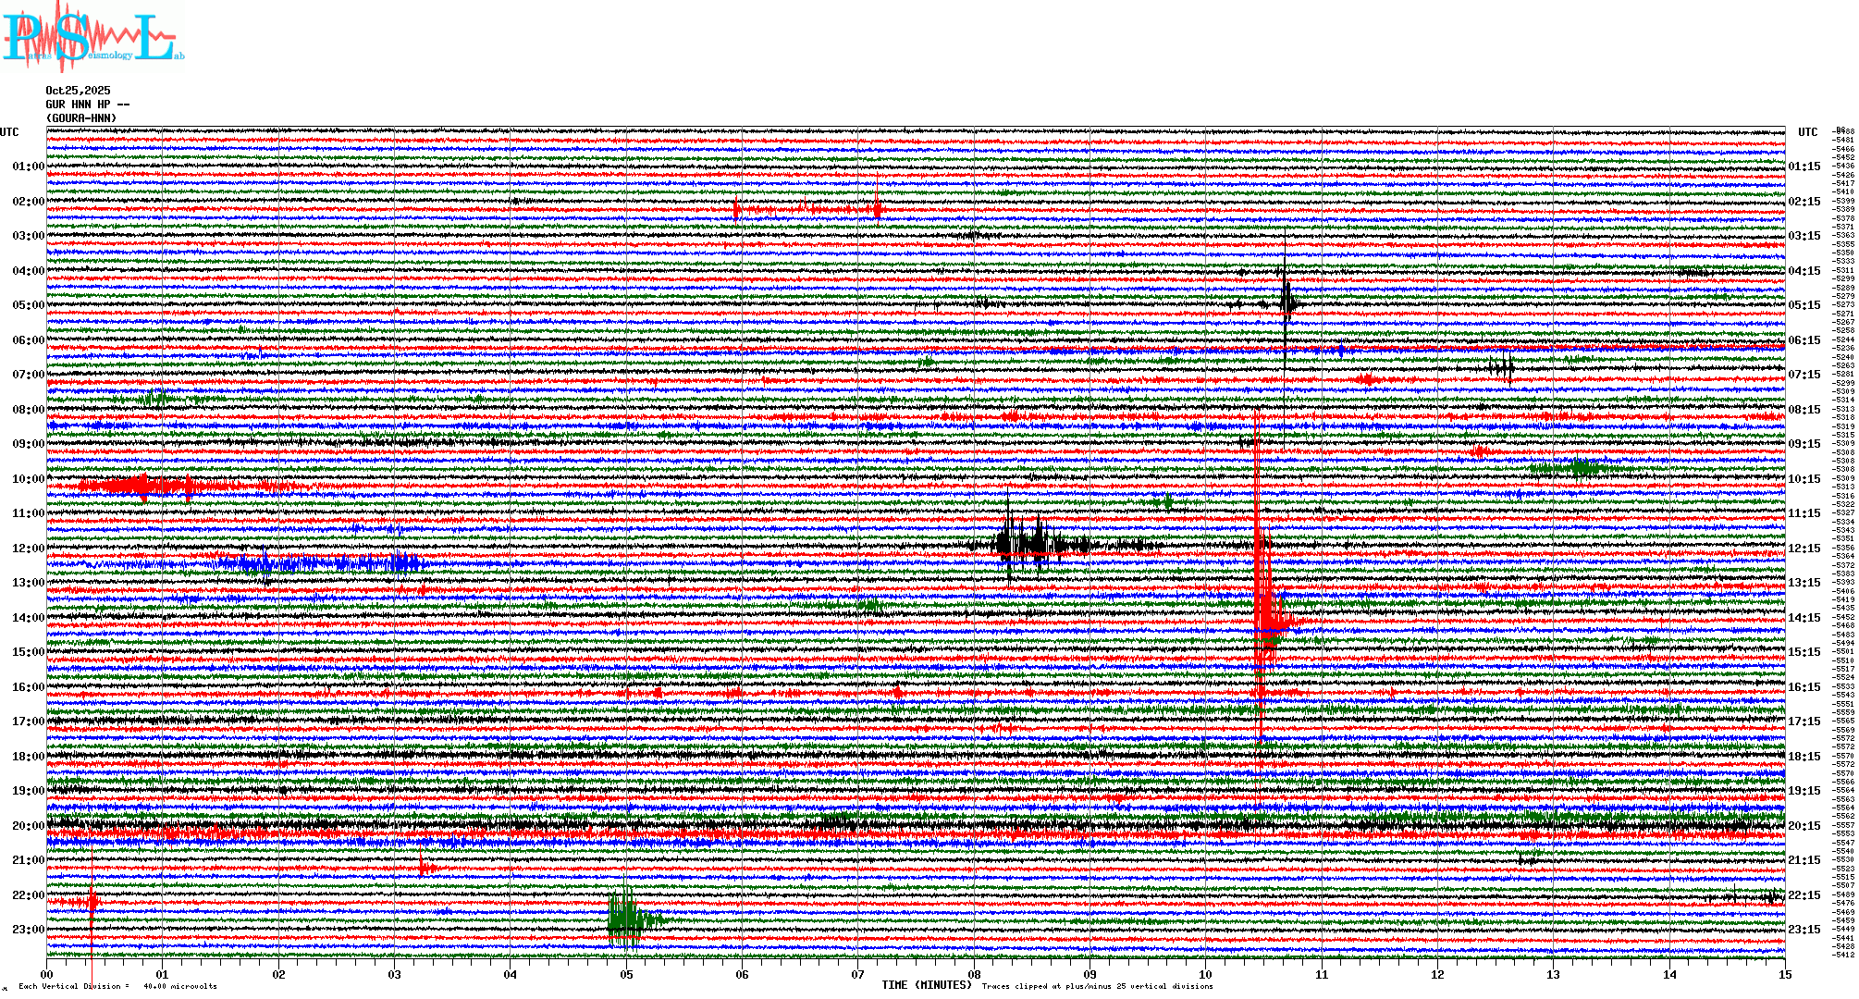
Task: Click the black spike on the 05:00 trace
Action: click(1287, 303)
